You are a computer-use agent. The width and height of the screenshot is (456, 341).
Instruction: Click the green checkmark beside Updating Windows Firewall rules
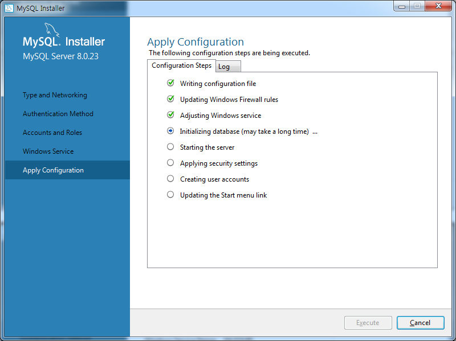point(170,99)
